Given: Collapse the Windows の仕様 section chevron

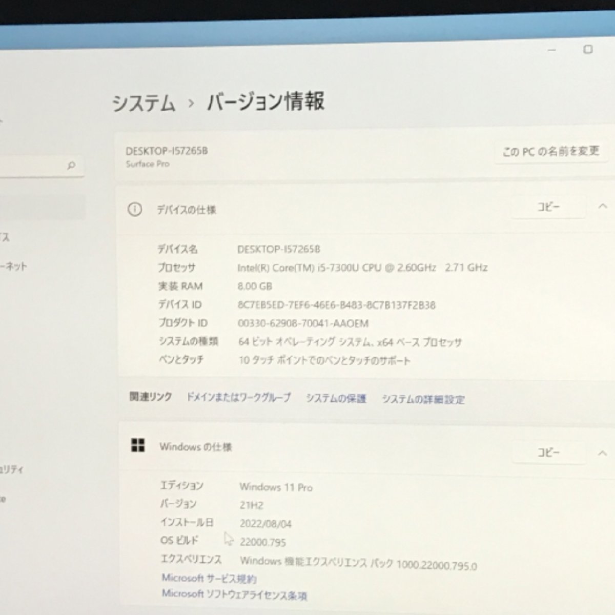Looking at the screenshot, I should coord(602,453).
